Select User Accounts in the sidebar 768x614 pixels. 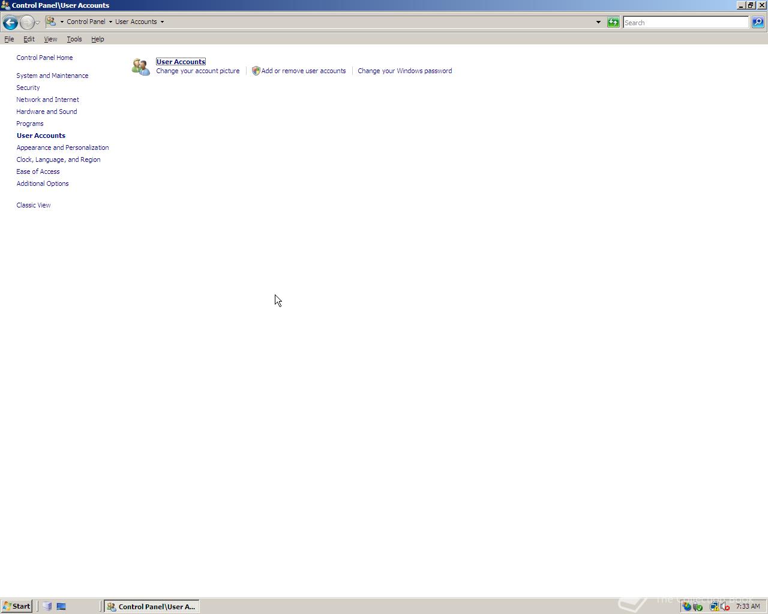[41, 136]
